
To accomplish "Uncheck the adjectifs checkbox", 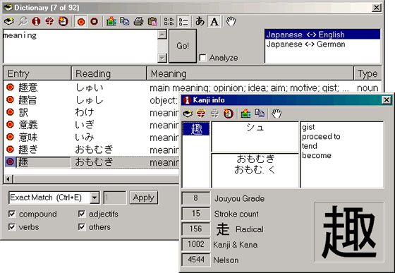I will click(x=82, y=214).
